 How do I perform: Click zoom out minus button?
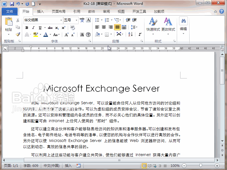184,166
